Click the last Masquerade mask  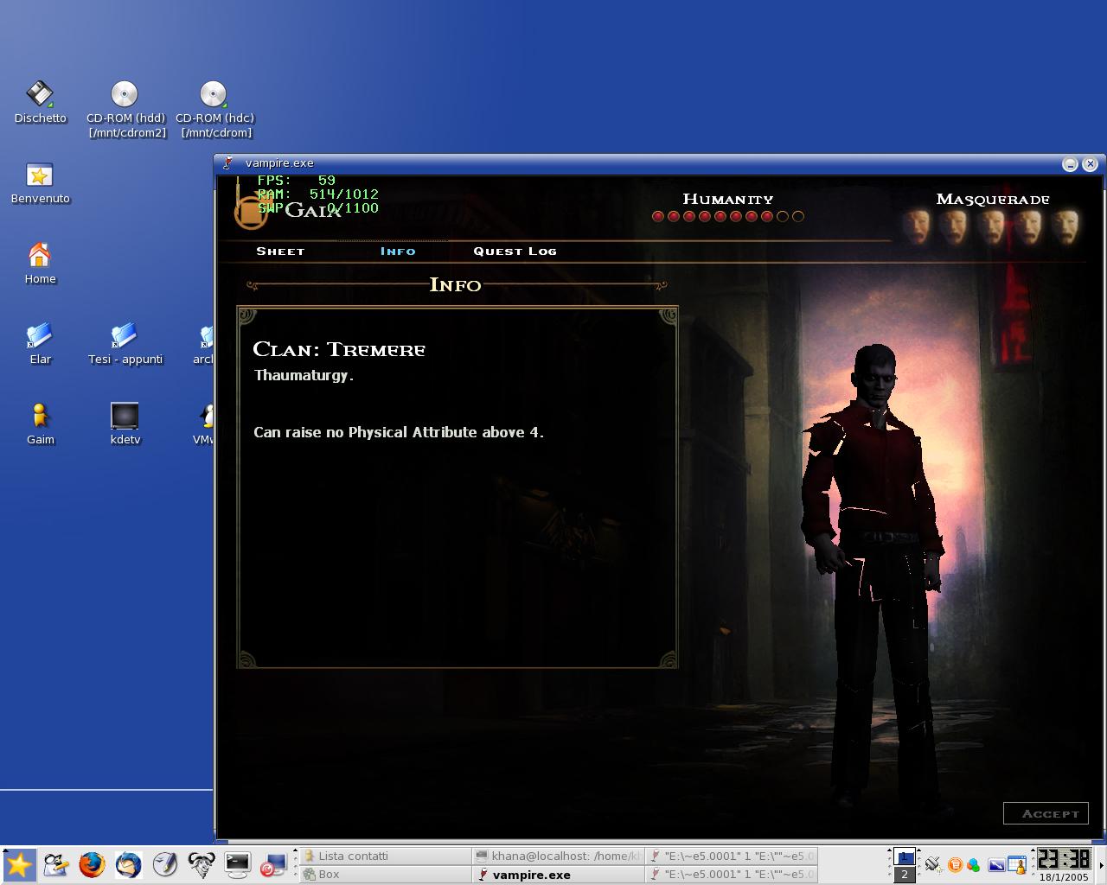point(1065,227)
